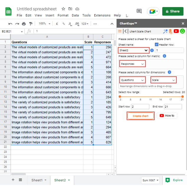Screen dimensions: 187x189
Task: Open the Sum: 9367 dropdown
Action: tap(150, 180)
